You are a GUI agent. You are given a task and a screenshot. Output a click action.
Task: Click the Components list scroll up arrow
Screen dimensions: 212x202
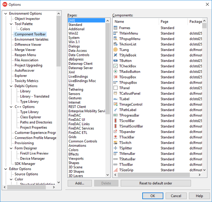tap(205, 21)
